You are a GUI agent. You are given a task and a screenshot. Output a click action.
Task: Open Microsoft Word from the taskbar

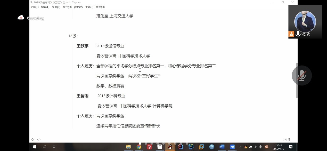tap(222, 147)
